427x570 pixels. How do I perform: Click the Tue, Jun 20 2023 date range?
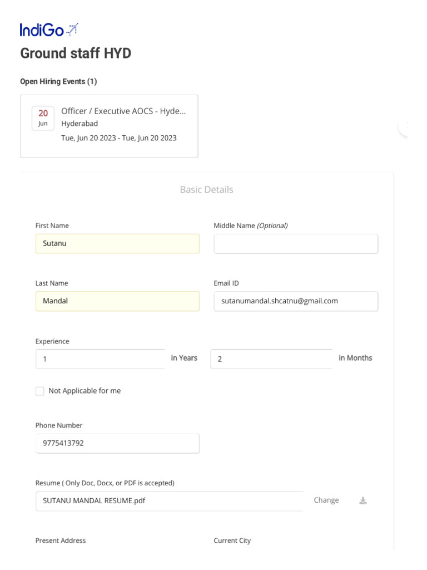click(119, 138)
